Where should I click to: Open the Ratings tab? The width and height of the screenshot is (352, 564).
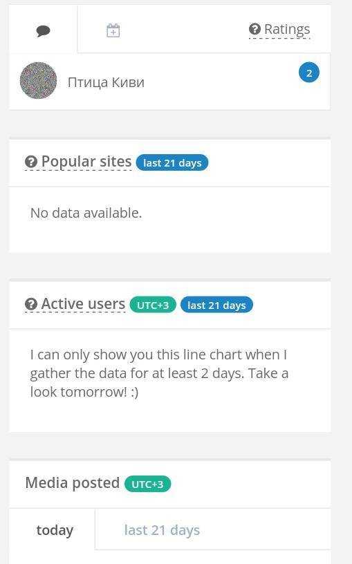[x=279, y=29]
